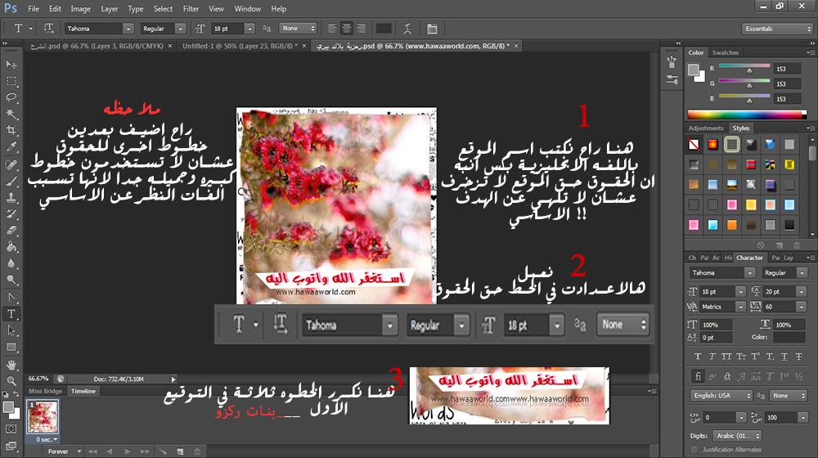Select the Hand tool

pyautogui.click(x=11, y=364)
